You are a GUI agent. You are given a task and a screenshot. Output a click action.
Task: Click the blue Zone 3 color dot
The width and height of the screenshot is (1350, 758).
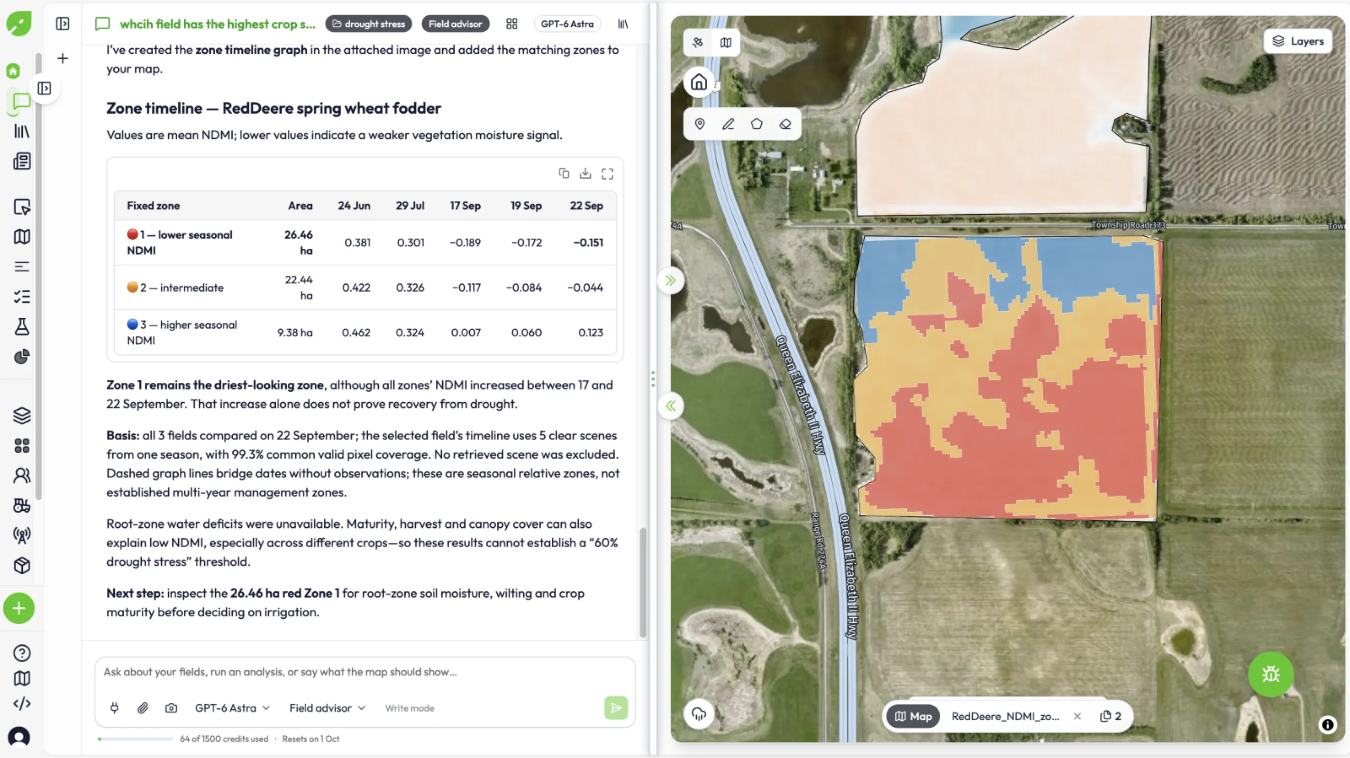133,324
